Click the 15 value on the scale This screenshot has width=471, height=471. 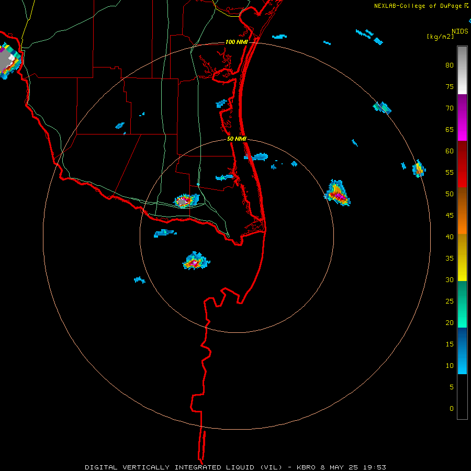coord(450,344)
